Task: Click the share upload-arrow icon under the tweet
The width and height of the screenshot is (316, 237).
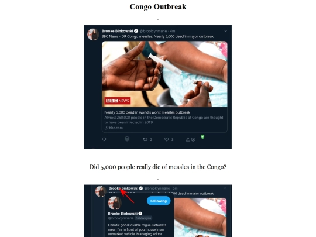Action: (x=188, y=139)
